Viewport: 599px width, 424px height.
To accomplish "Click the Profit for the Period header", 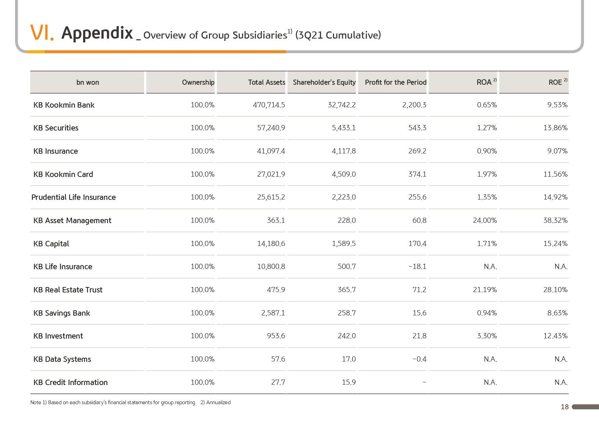I will pos(395,82).
